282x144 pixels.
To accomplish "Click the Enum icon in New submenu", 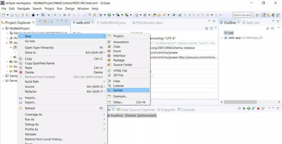I will coord(109,51).
